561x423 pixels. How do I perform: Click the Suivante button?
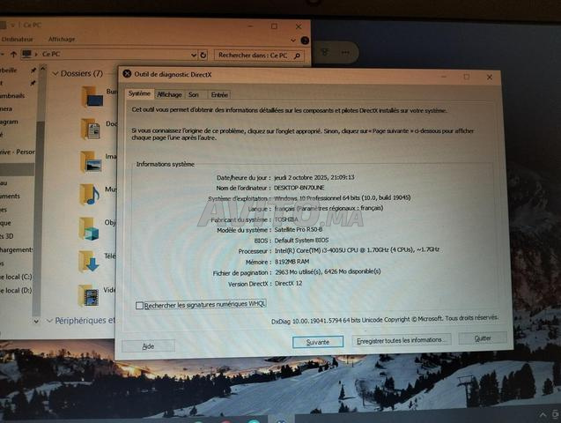click(x=318, y=341)
